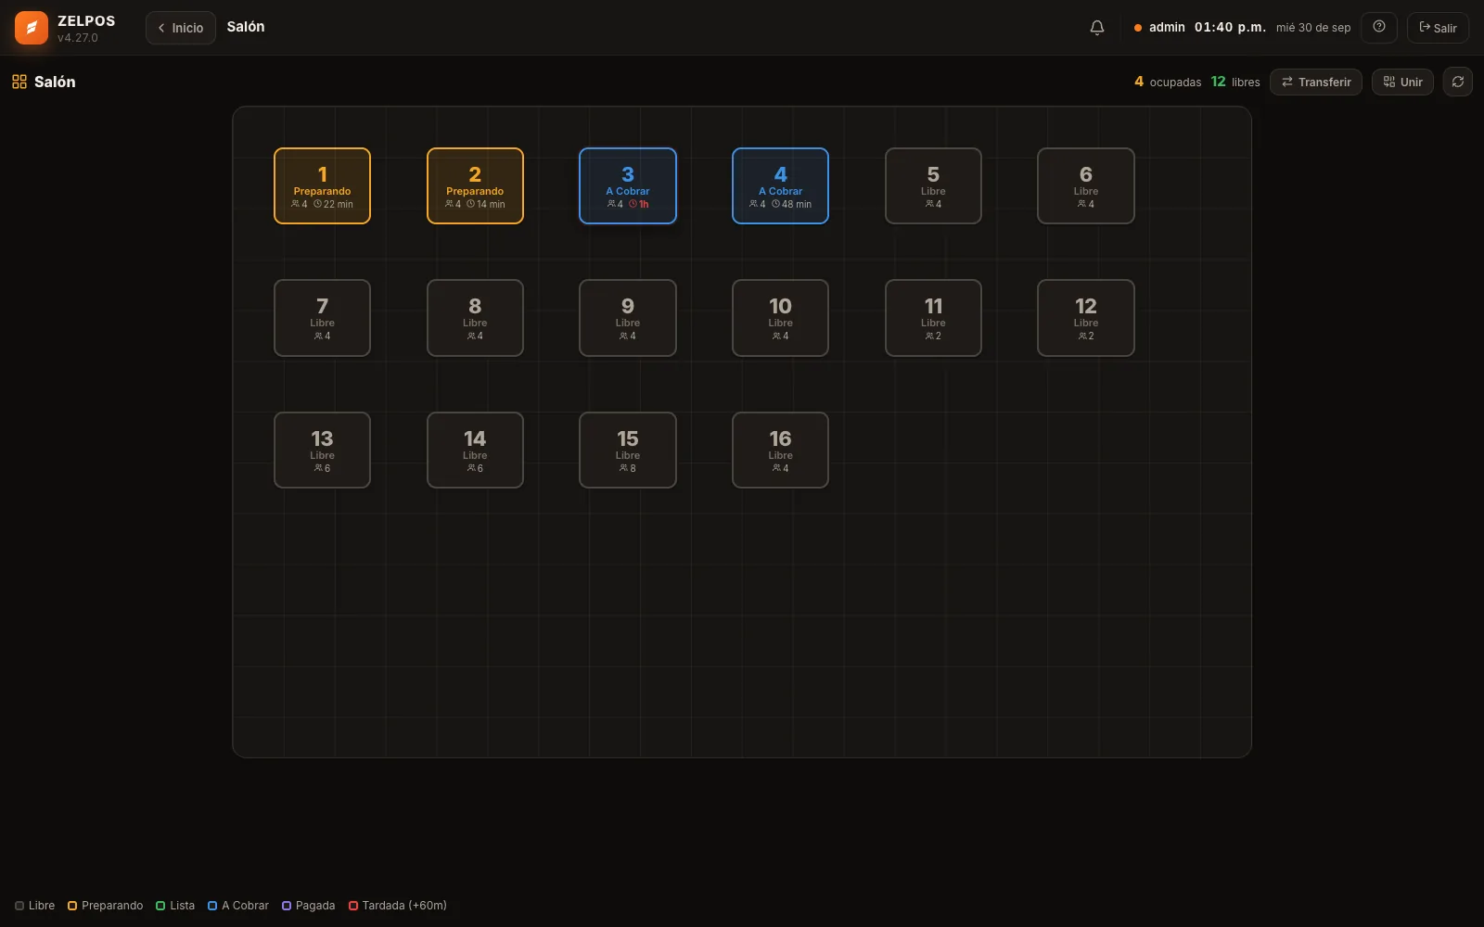Click the date mié 30 de sep
The width and height of the screenshot is (1484, 927).
click(1313, 28)
